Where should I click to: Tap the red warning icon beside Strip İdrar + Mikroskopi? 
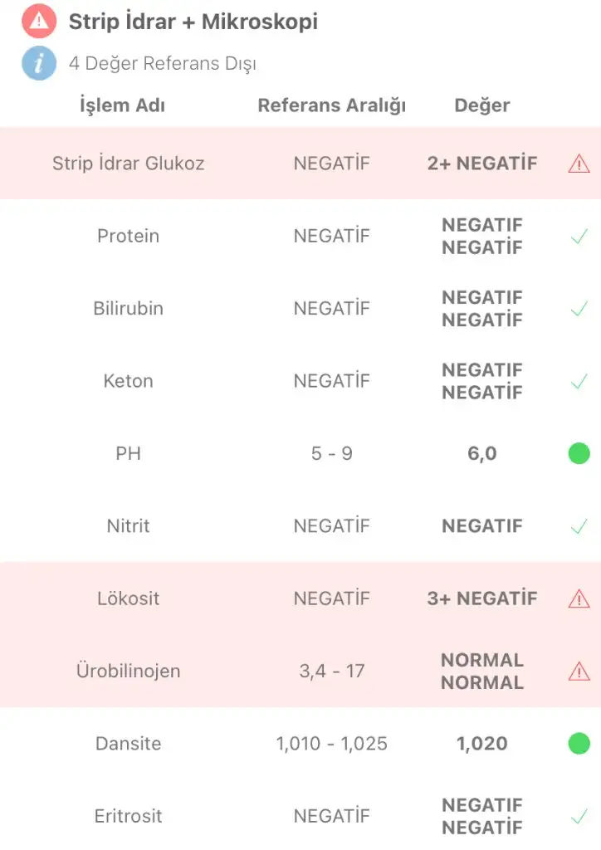click(39, 21)
